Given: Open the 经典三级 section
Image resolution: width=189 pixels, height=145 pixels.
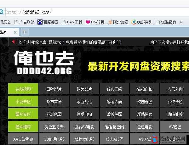Looking at the screenshot, I should 114,89.
